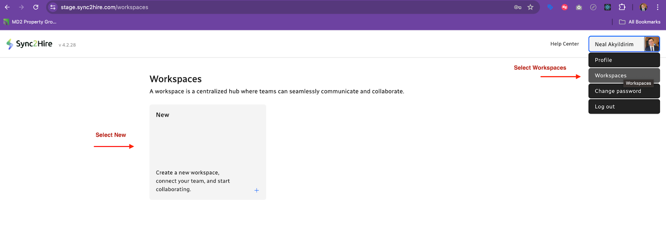Open the Extensions puzzle piece menu

[x=622, y=7]
